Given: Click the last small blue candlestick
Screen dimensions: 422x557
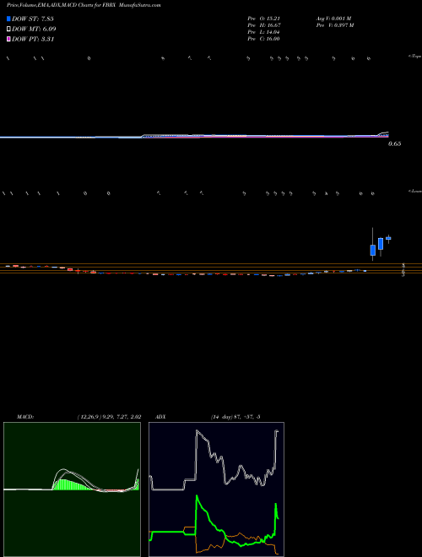Looking at the screenshot, I should [388, 239].
